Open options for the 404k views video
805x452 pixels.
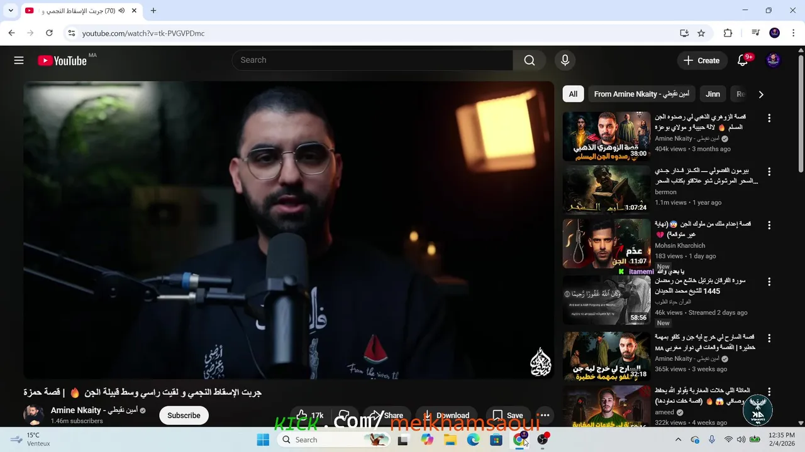(x=769, y=118)
